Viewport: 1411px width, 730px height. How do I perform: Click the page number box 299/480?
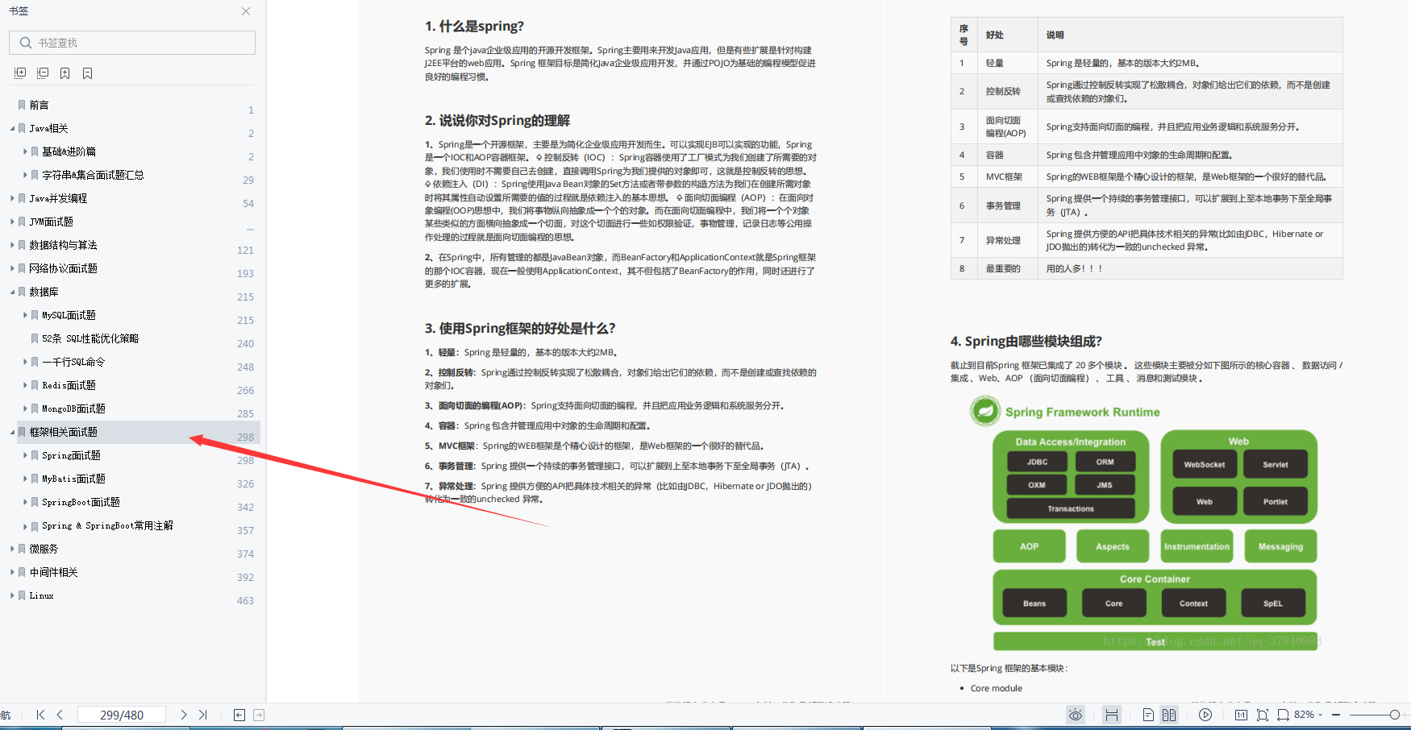(x=122, y=715)
